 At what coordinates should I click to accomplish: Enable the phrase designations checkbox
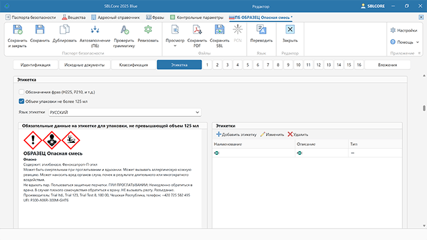(x=22, y=92)
